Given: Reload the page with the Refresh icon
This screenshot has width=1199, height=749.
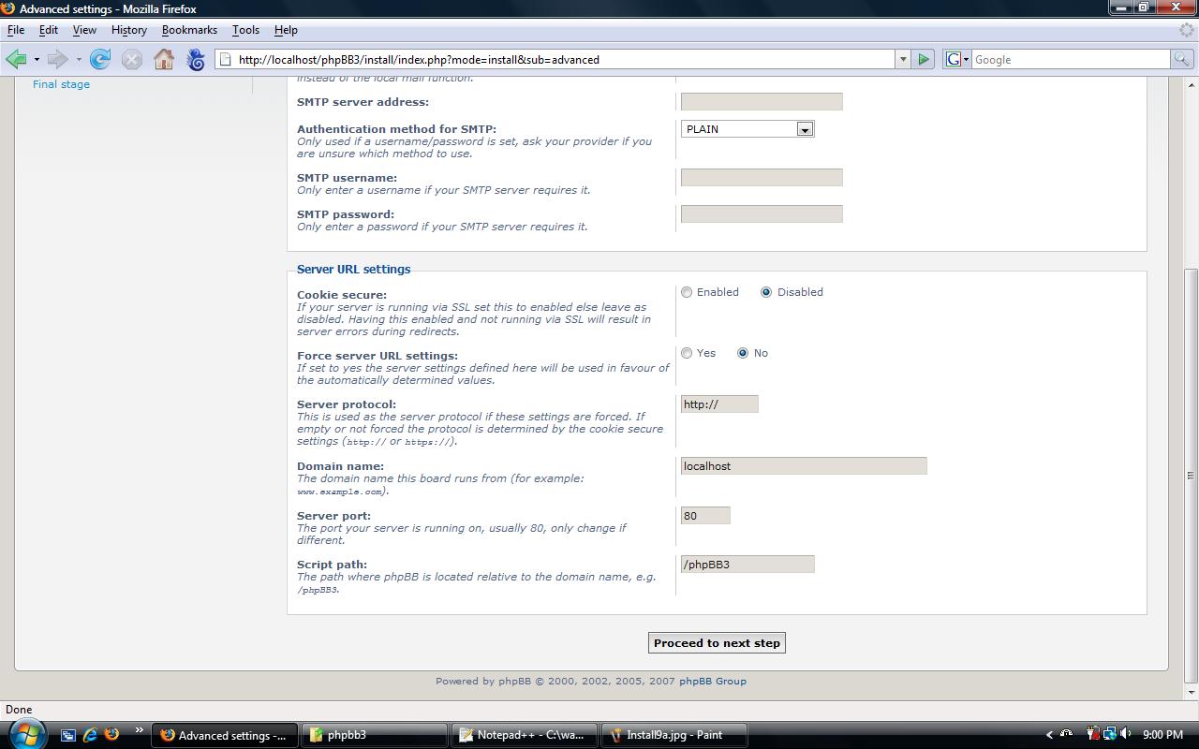Looking at the screenshot, I should coord(100,60).
